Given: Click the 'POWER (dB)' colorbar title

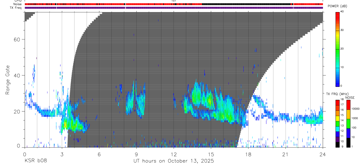Looking at the screenshot, I should coord(337,6).
